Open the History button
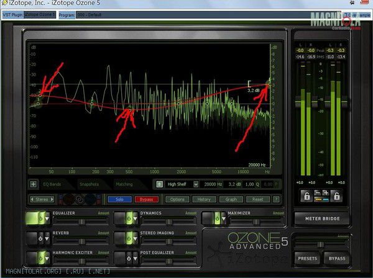 (204, 199)
